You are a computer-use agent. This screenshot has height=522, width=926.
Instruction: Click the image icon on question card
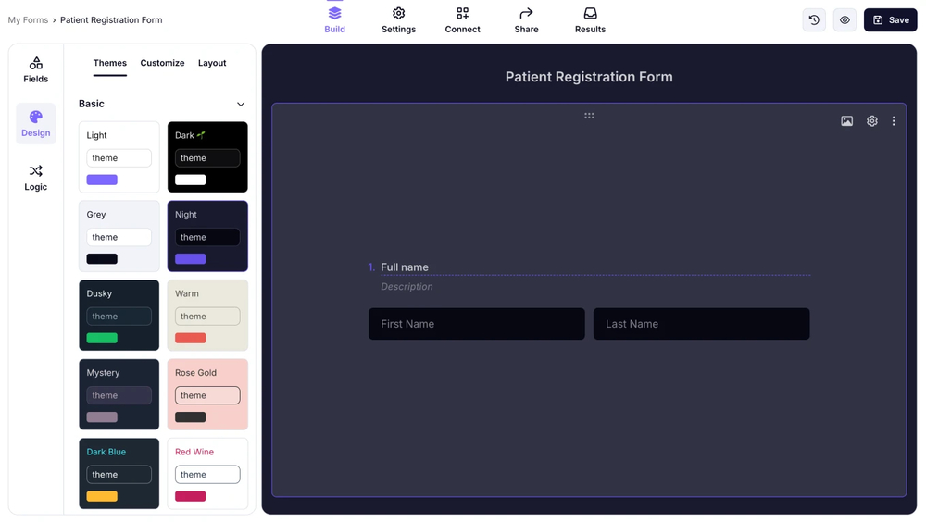tap(846, 121)
